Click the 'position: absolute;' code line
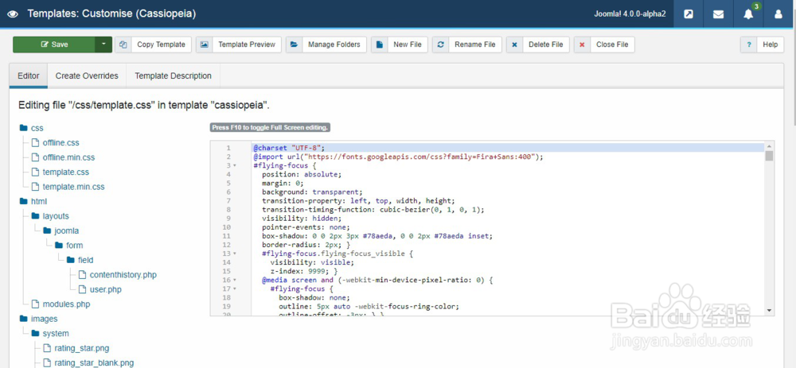Viewport: 796px width, 368px height. click(302, 174)
